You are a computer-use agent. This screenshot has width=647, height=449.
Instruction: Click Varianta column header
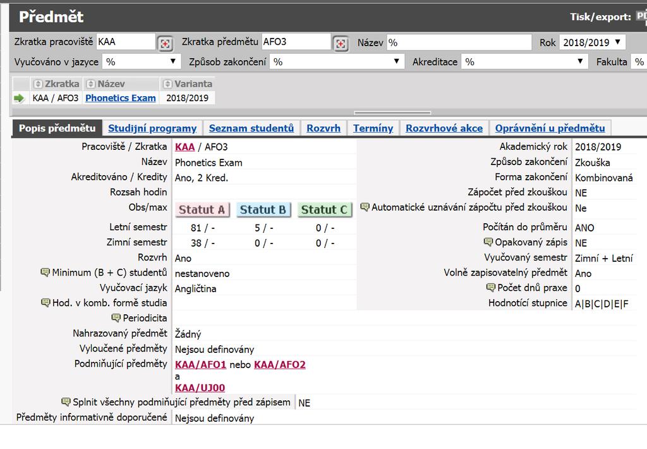[188, 84]
